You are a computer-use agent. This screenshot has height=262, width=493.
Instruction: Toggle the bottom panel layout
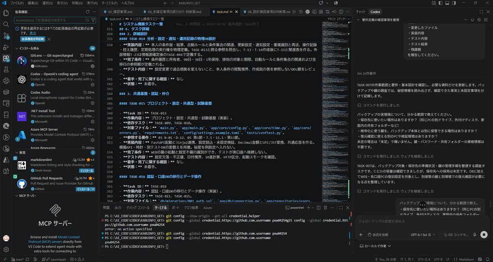pyautogui.click(x=447, y=3)
